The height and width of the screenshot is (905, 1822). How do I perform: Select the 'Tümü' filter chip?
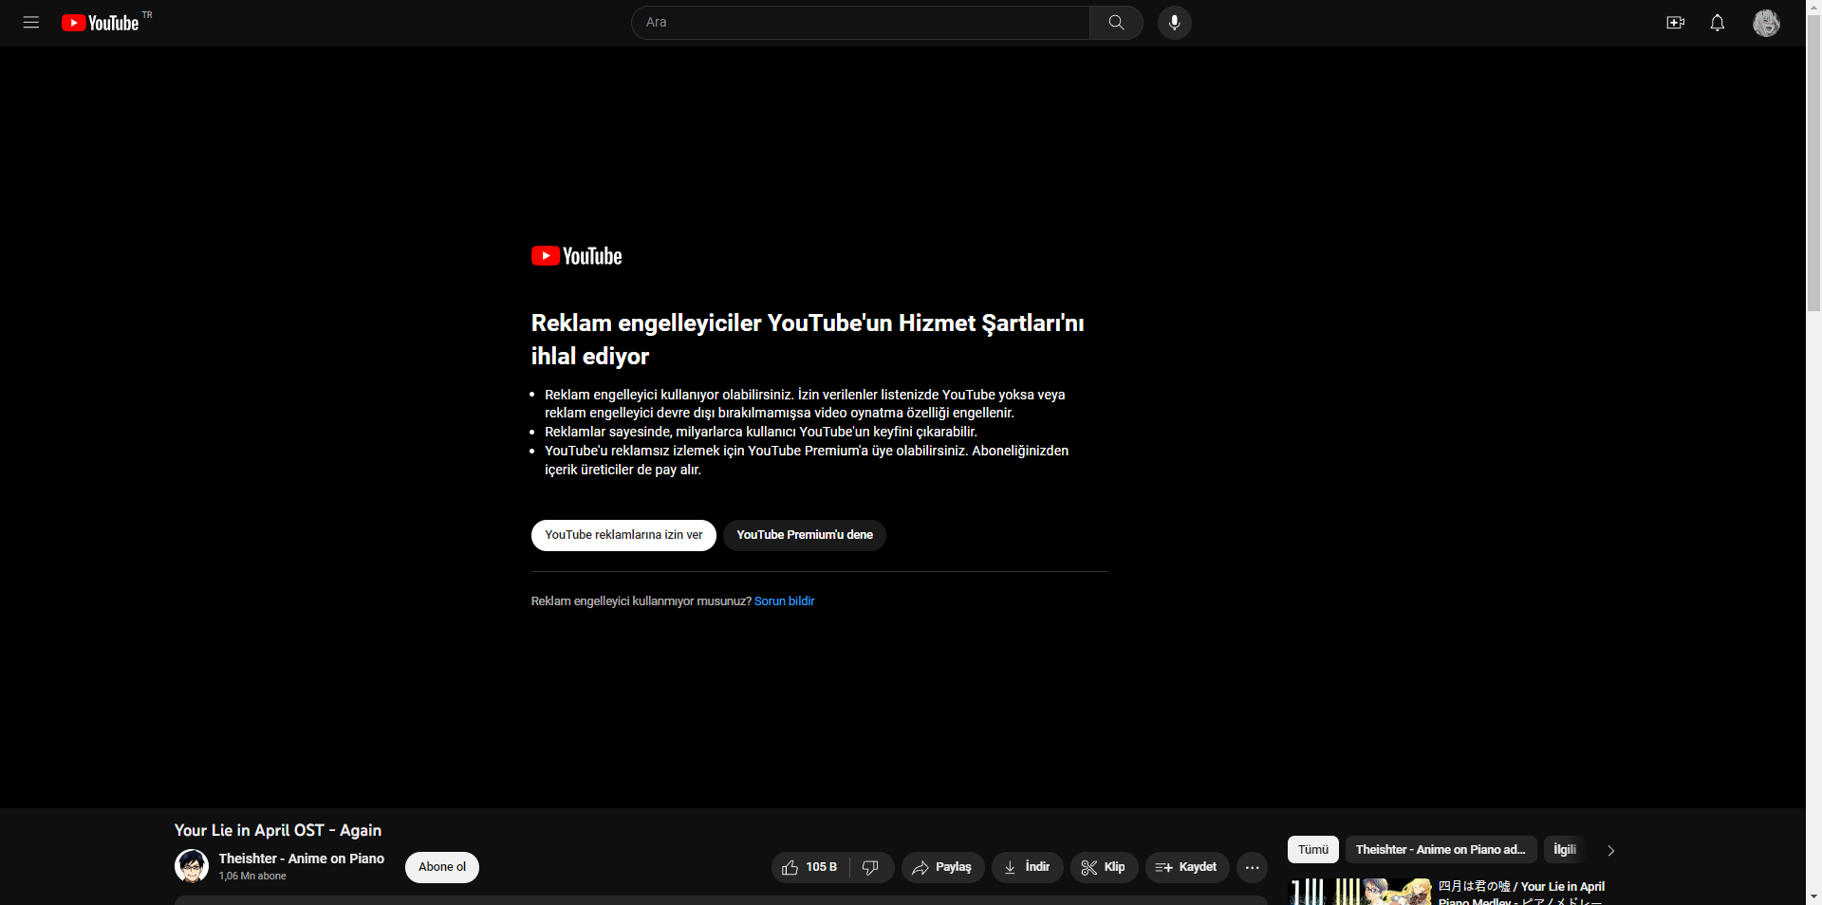pos(1313,850)
